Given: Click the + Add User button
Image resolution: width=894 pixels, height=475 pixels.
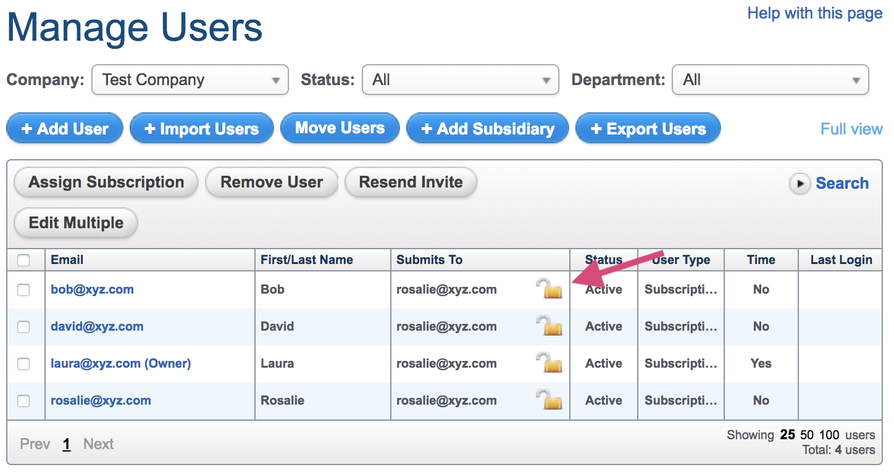Looking at the screenshot, I should pos(65,128).
